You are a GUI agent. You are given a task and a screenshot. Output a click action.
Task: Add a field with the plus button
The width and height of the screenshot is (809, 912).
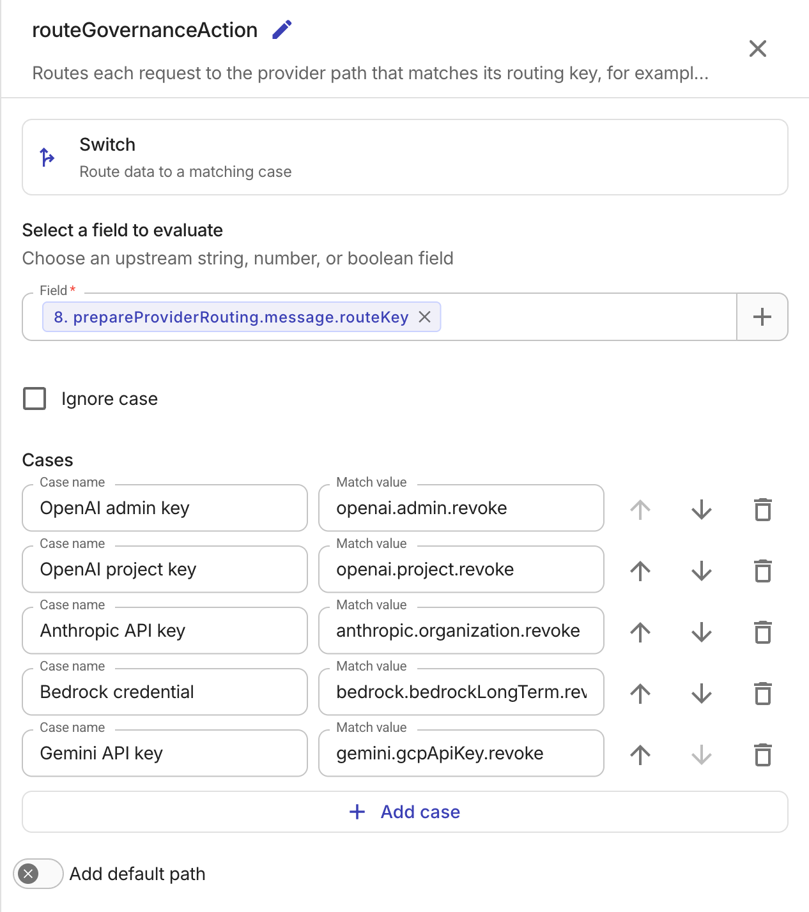click(x=762, y=317)
